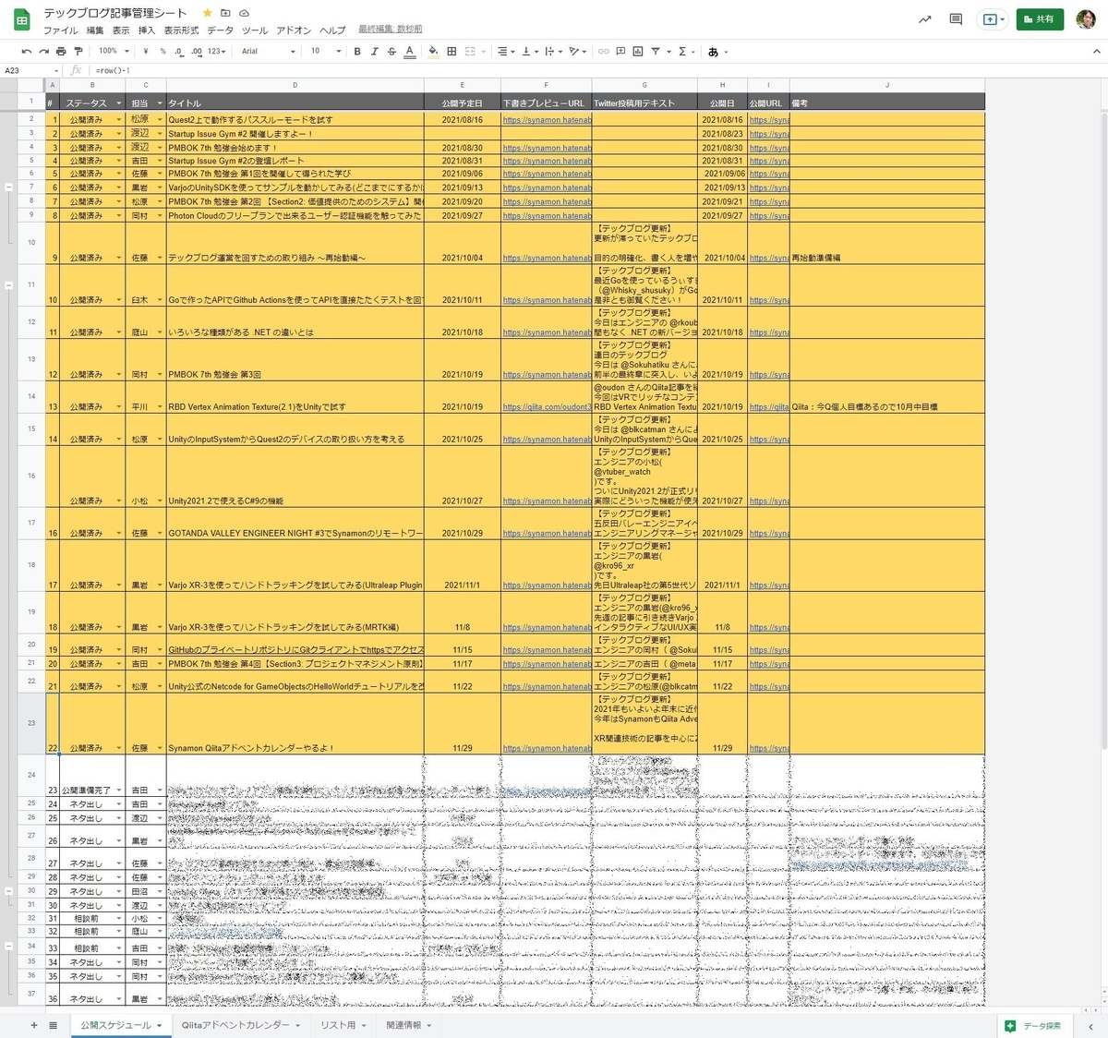Click the insert chart icon
The width and height of the screenshot is (1108, 1038).
[x=638, y=52]
